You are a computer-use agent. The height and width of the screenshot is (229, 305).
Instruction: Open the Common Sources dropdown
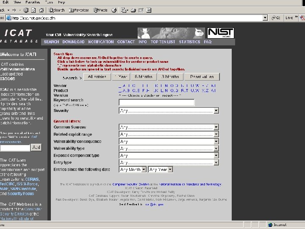[x=169, y=127]
